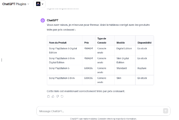Click the enabled plugin icon
Screen dimensions: 179x120
[38, 4]
